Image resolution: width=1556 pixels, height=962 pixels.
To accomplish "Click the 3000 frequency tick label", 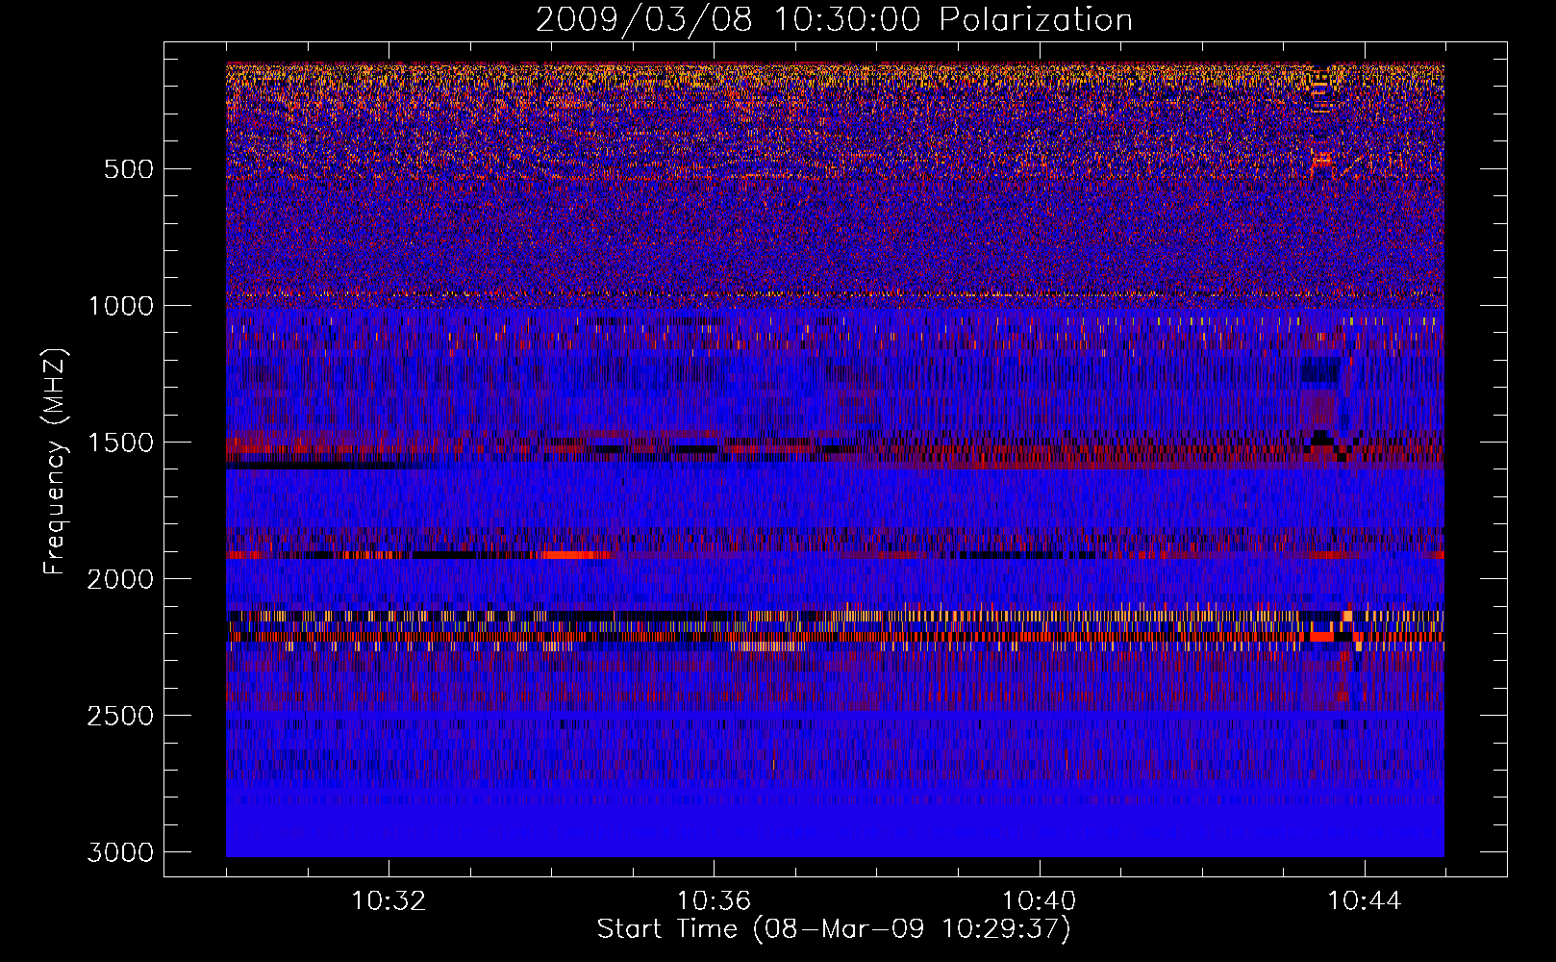I will click(120, 852).
